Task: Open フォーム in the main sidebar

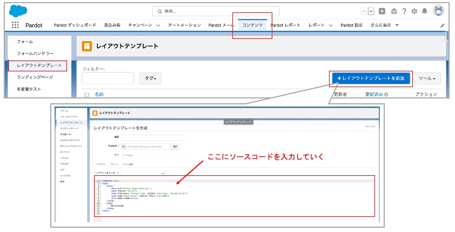Action: [25, 42]
